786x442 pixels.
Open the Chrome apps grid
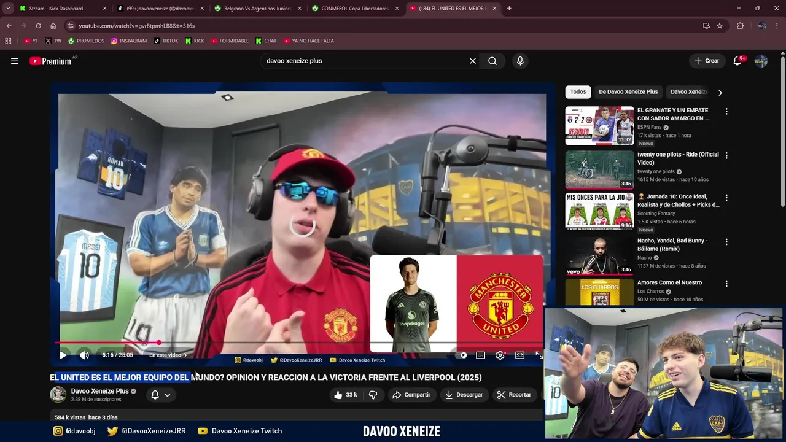click(8, 41)
